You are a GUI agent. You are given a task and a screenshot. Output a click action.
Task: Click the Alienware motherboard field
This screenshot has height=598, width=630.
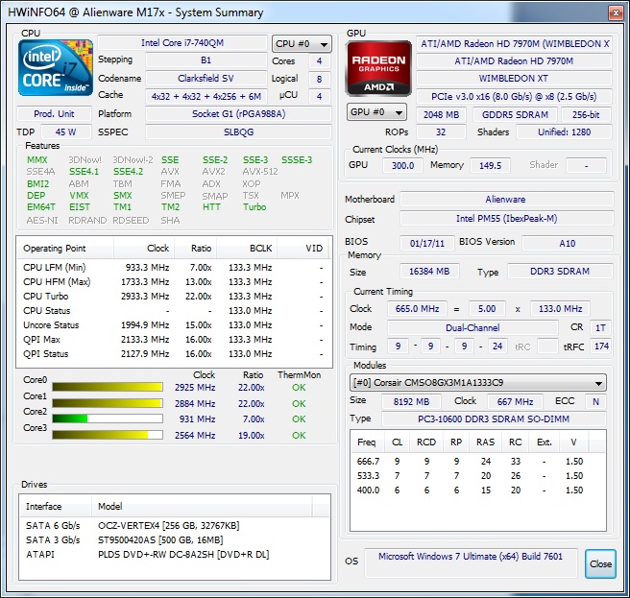pos(507,200)
